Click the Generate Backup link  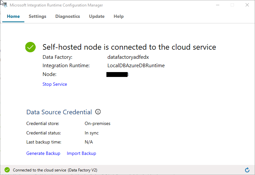click(x=43, y=153)
